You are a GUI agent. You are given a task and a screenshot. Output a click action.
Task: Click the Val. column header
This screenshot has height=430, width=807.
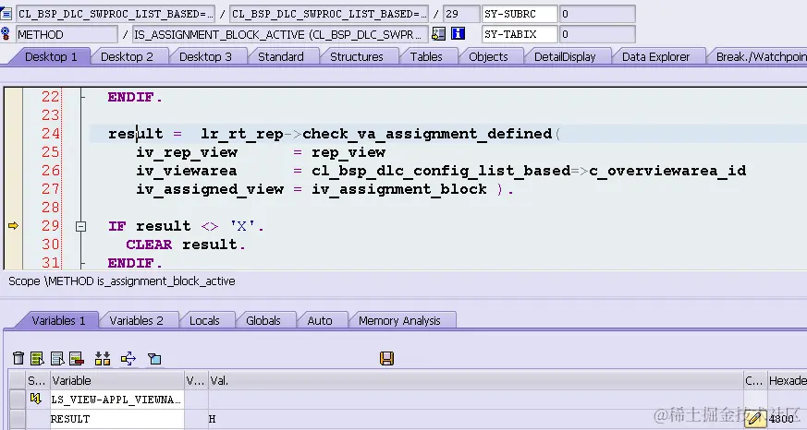pos(475,381)
